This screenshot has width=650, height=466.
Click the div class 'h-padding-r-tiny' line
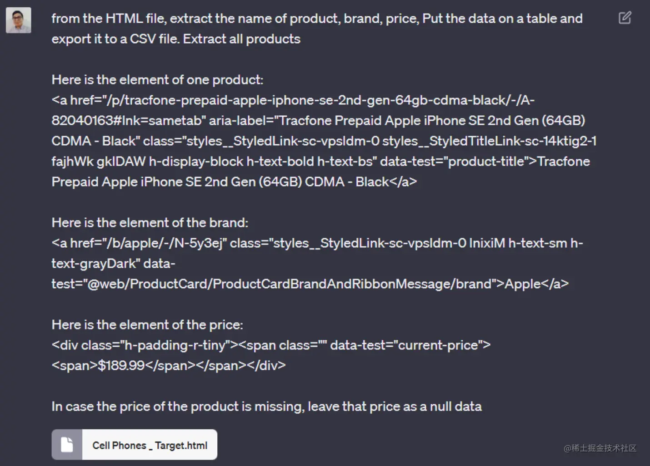pos(271,345)
